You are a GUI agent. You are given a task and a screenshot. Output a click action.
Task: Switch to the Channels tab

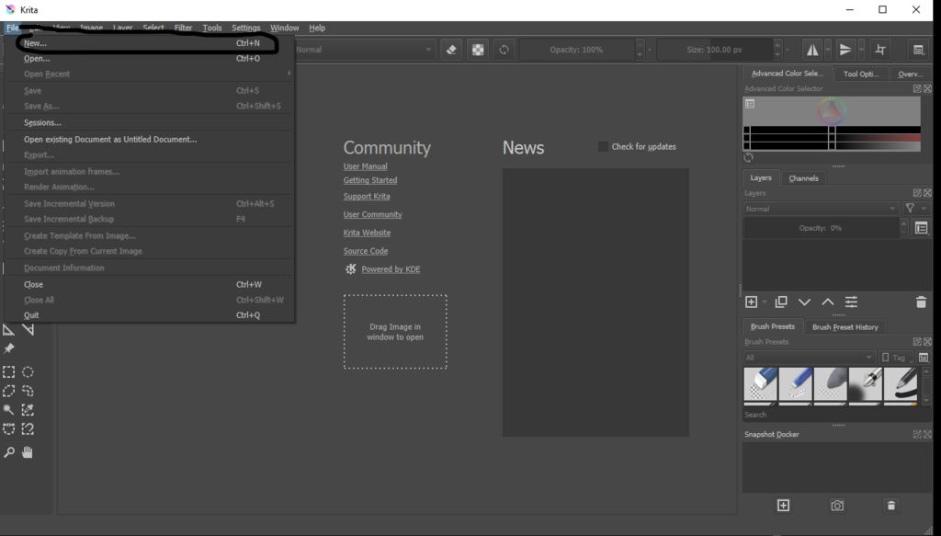click(x=803, y=178)
